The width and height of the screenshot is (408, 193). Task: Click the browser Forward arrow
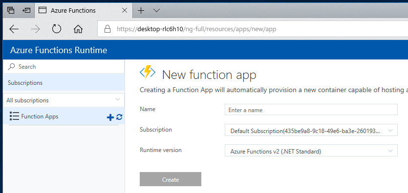35,29
